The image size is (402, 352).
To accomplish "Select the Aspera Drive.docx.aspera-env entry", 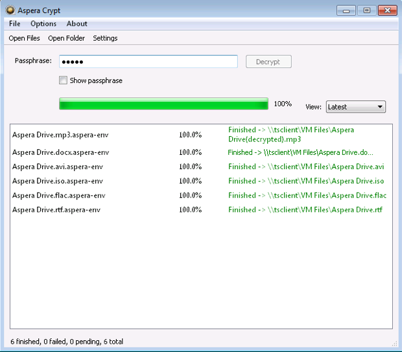I will coord(60,152).
